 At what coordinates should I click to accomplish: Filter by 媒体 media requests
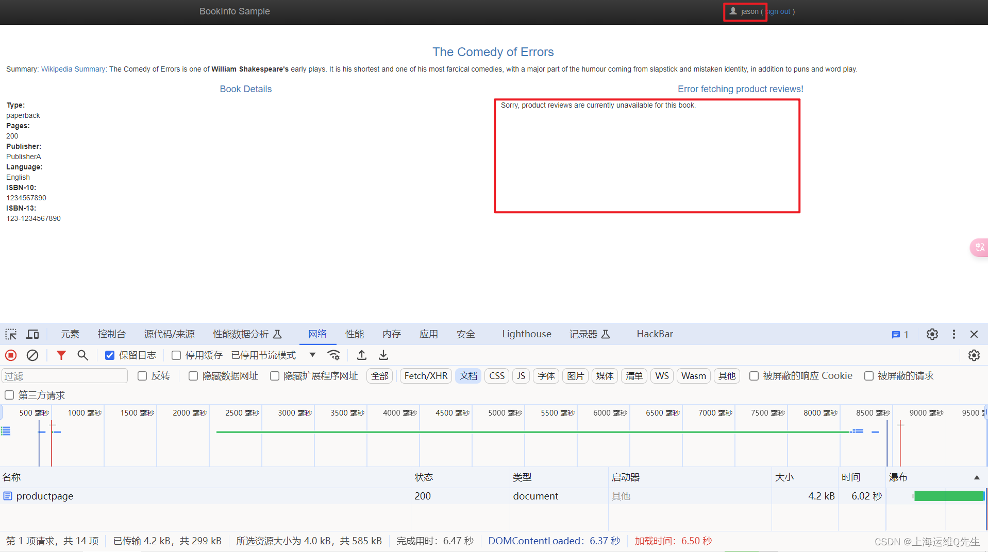605,376
